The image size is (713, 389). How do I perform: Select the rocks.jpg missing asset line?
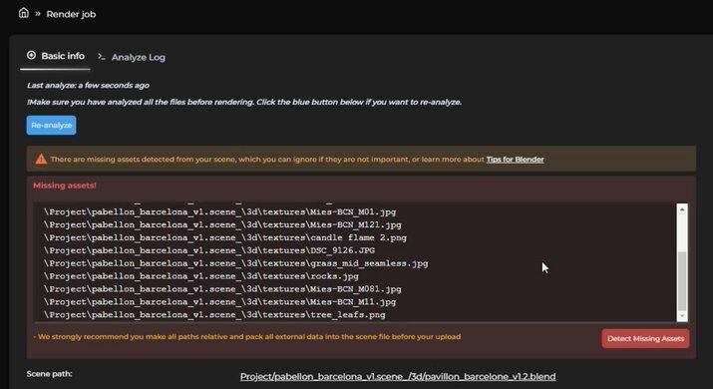click(x=201, y=276)
